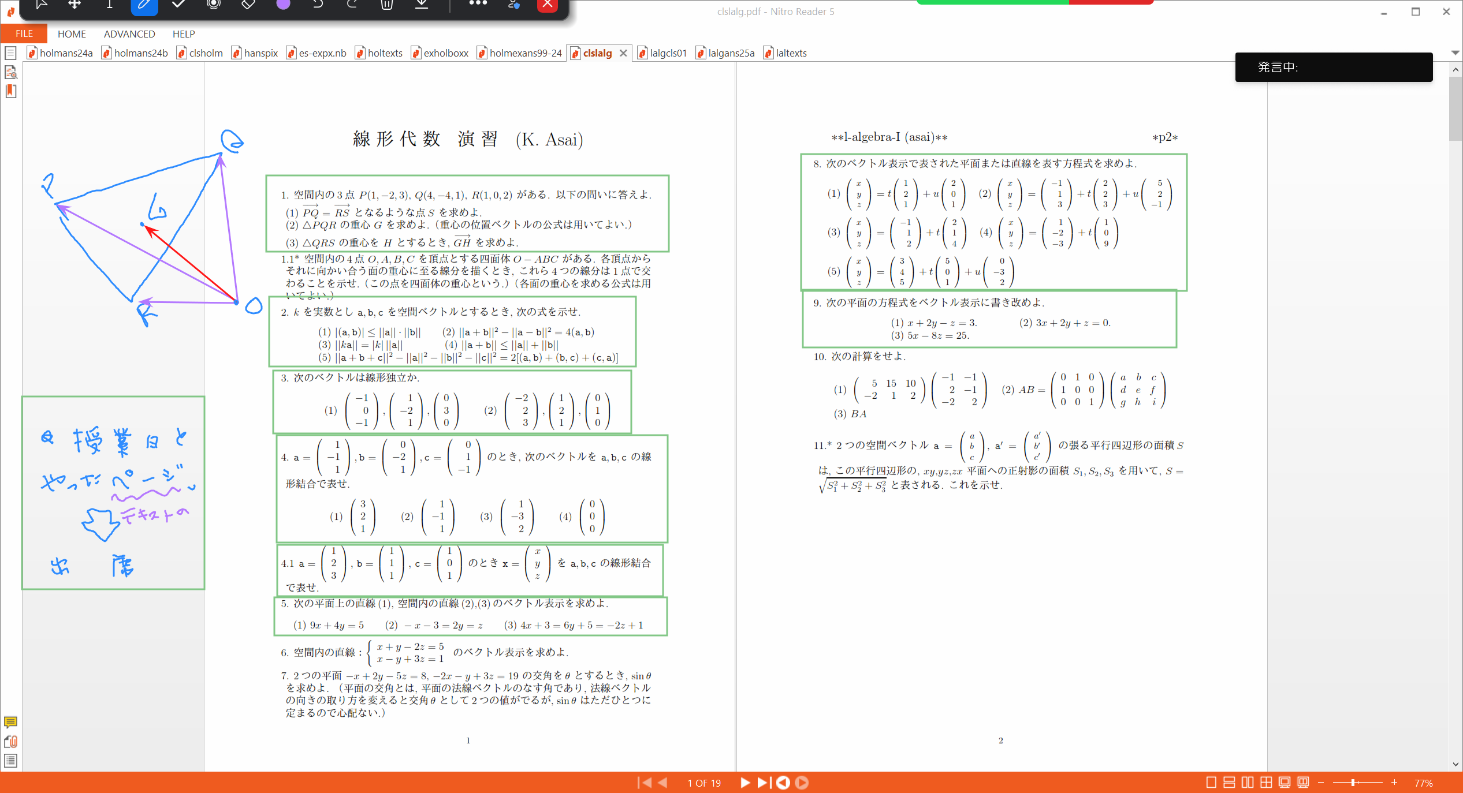Pick the purple pen color swatch
Screen dimensions: 1463x793
point(283,5)
